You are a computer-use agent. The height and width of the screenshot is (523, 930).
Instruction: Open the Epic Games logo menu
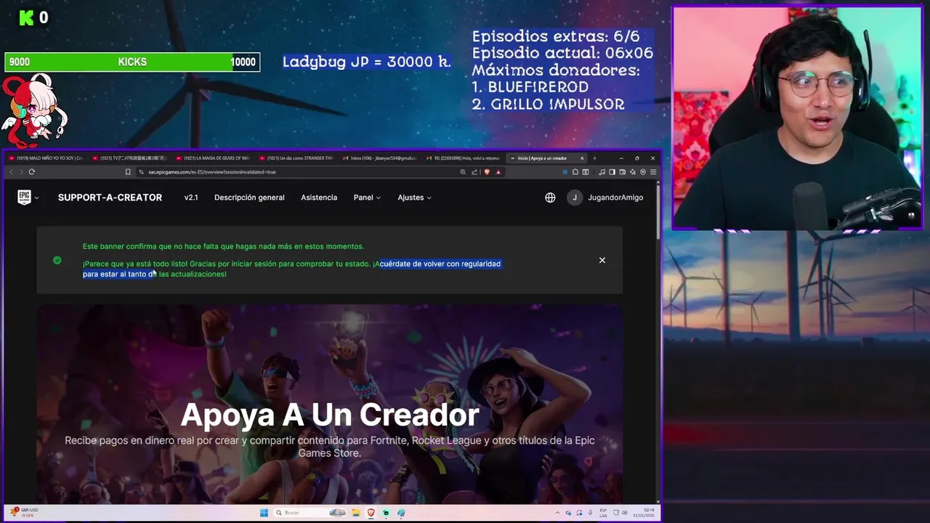click(24, 197)
